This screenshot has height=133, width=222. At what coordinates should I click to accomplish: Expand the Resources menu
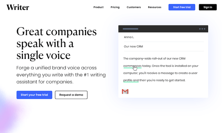point(155,7)
